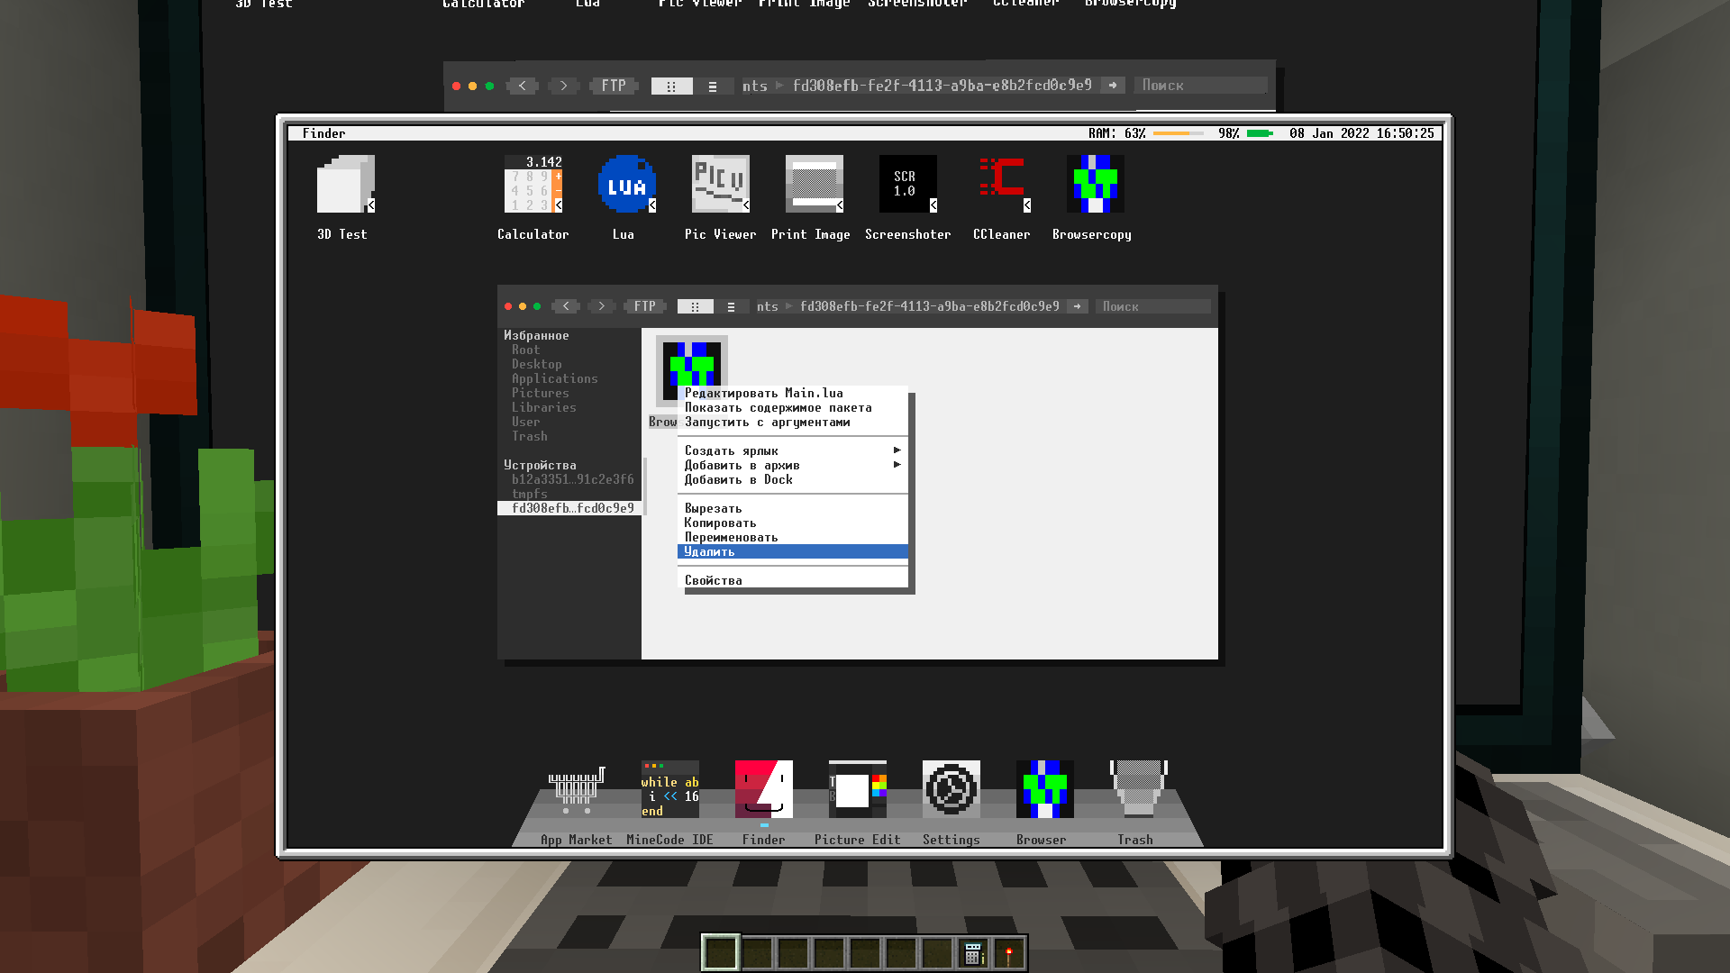Screen dimensions: 1730x973
Task: Launch Browser from the dock
Action: click(x=1044, y=789)
